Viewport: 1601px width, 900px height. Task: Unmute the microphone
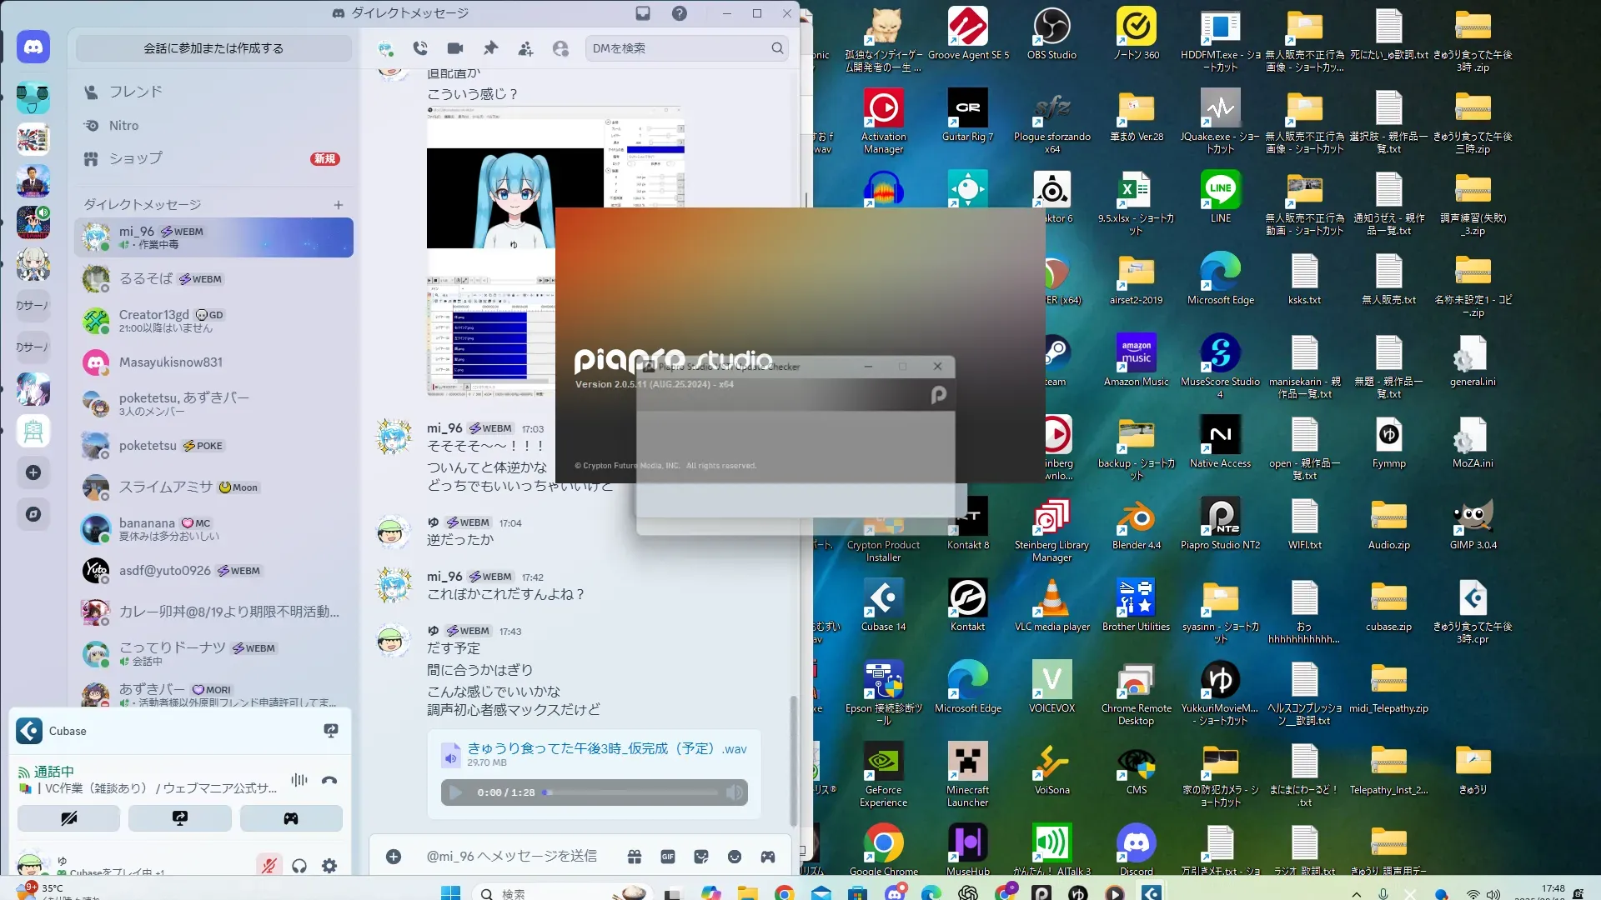[269, 866]
